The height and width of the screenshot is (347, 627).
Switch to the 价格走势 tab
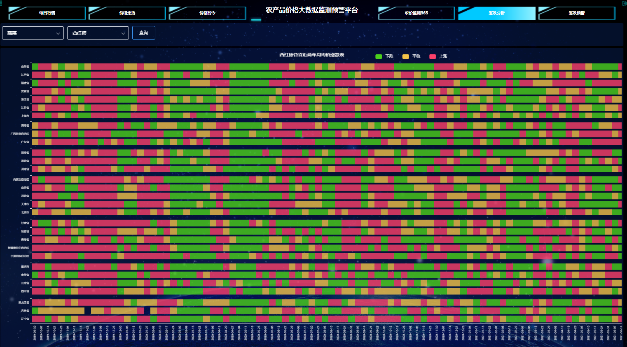[x=127, y=13]
